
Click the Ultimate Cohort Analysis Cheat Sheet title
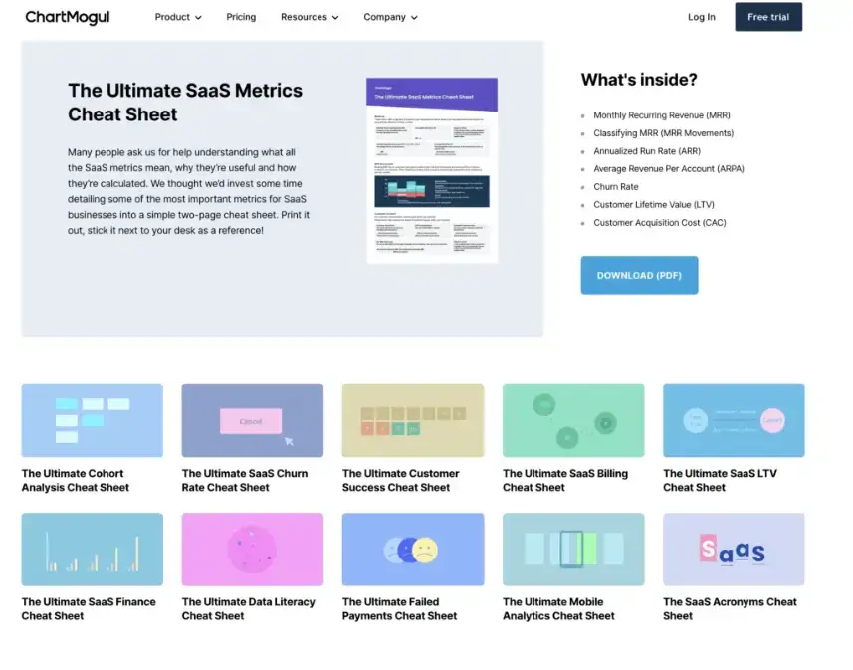click(73, 480)
